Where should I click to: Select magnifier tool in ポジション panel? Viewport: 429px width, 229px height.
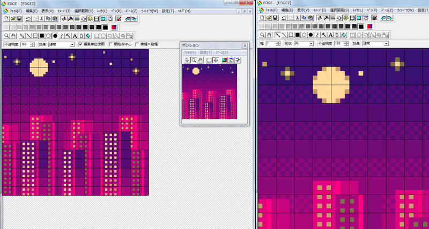coord(194,60)
